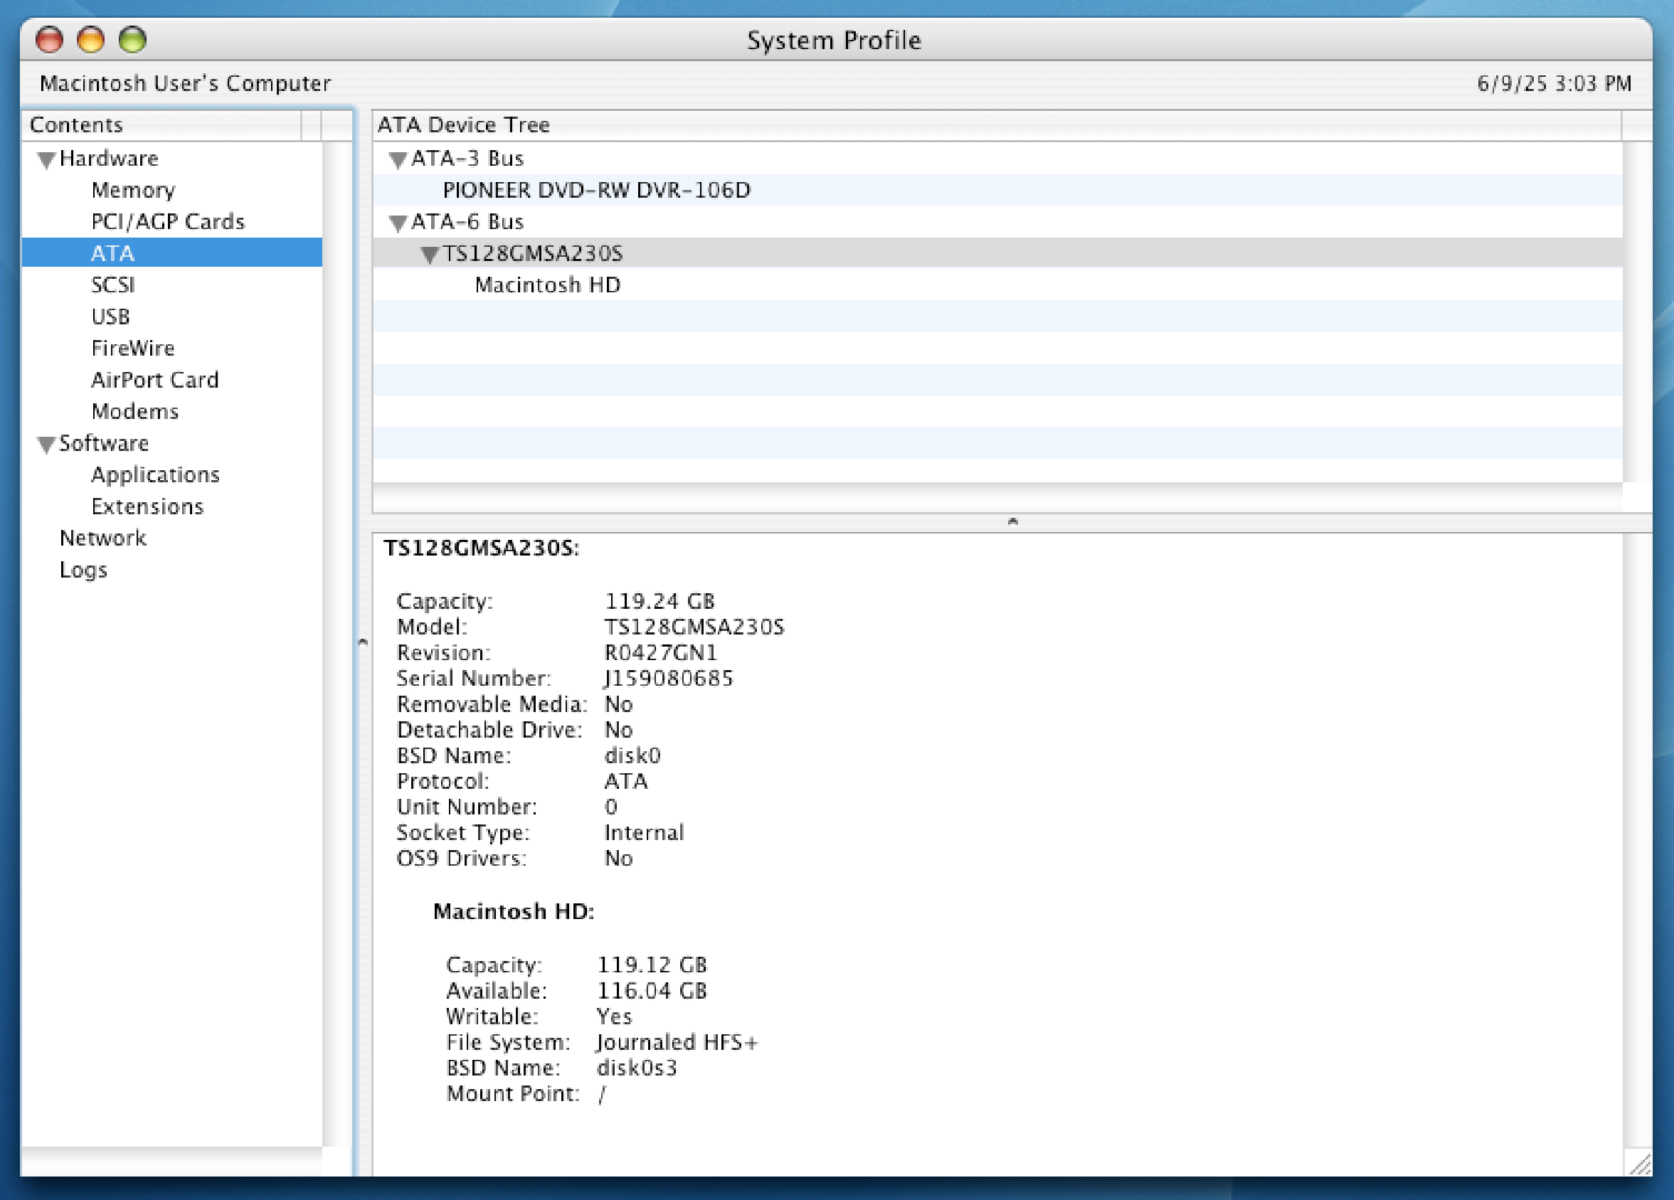
Task: Collapse the Hardware section in Contents
Action: 46,159
